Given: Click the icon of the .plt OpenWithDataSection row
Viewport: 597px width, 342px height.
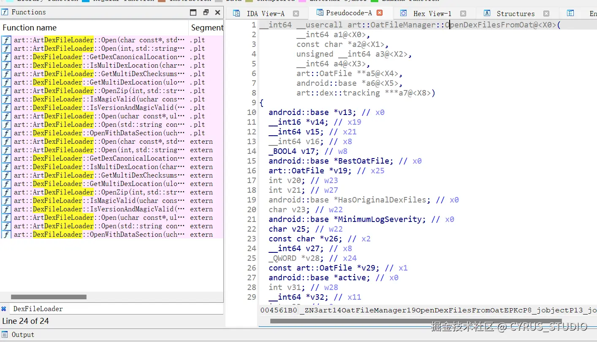Looking at the screenshot, I should (6, 133).
